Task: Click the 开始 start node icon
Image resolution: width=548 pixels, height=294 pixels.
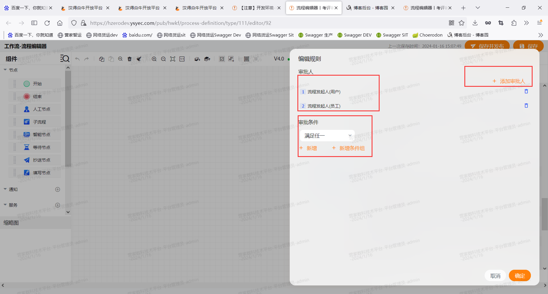Action: (x=27, y=84)
